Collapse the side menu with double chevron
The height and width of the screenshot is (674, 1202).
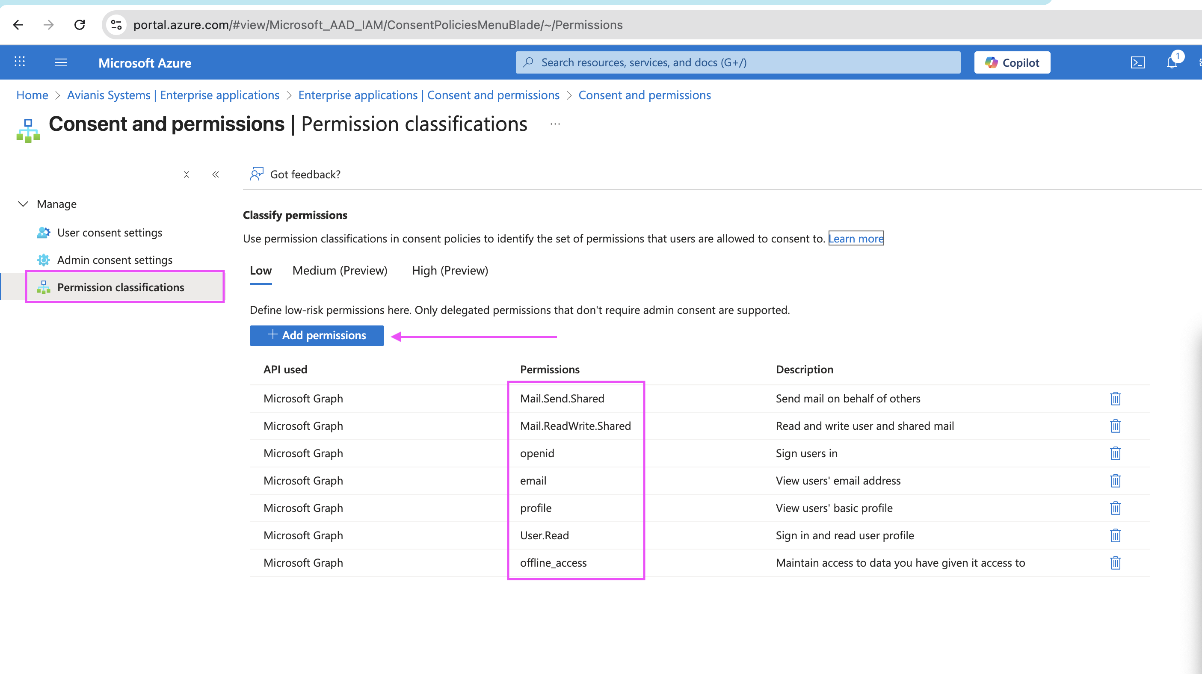tap(216, 174)
